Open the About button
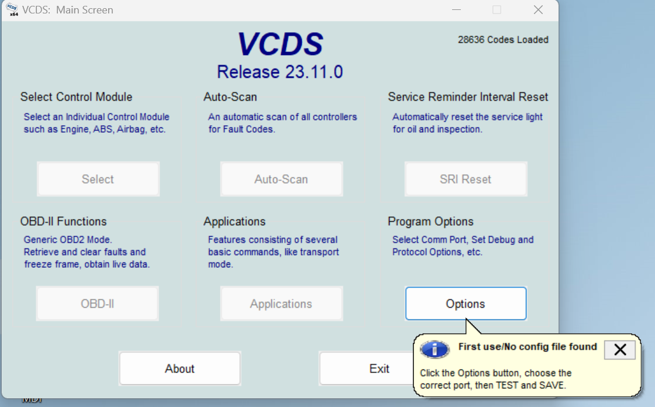The width and height of the screenshot is (655, 407). pos(180,368)
